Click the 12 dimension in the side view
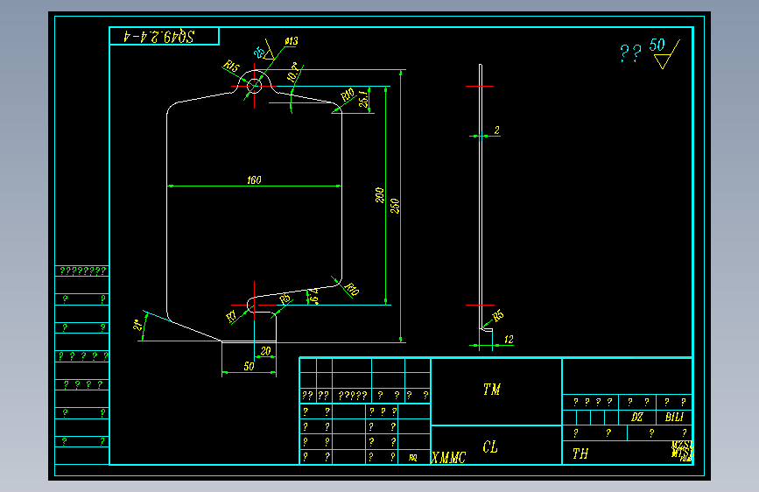The width and height of the screenshot is (759, 492). click(x=509, y=340)
